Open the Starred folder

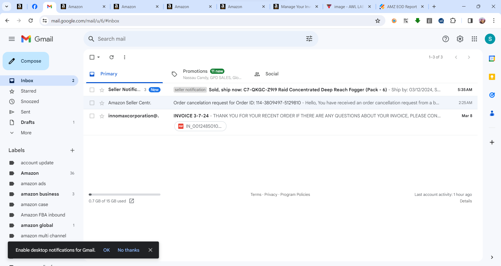(39, 91)
